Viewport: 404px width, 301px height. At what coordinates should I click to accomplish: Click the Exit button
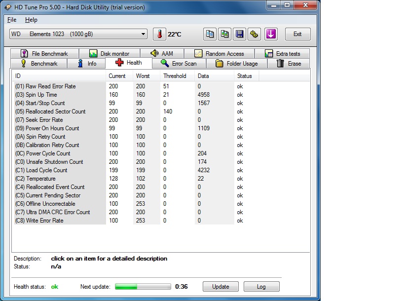pyautogui.click(x=297, y=34)
